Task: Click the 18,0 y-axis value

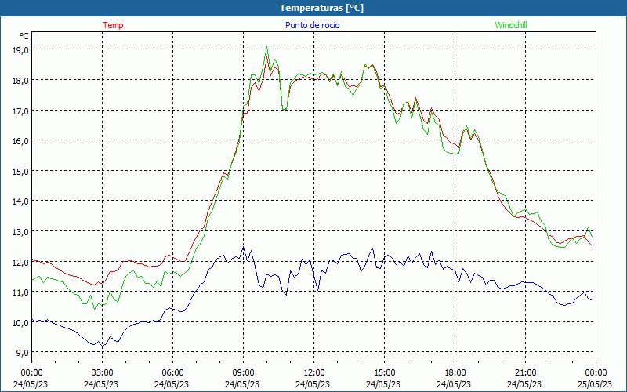Action: point(20,81)
